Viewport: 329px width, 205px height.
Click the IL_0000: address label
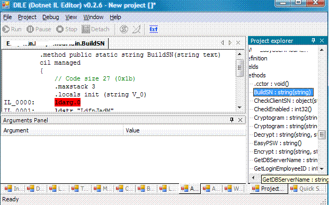click(x=19, y=102)
